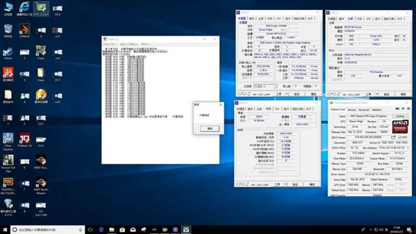This screenshot has width=416, height=234.
Task: Click the taskbar search input box
Action: (x=47, y=229)
